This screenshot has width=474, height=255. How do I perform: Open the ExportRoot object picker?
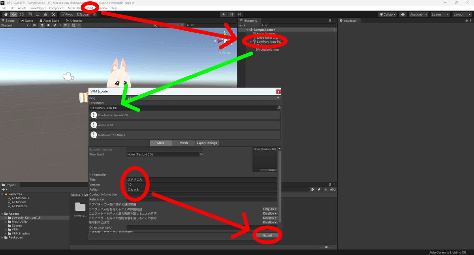(x=279, y=108)
